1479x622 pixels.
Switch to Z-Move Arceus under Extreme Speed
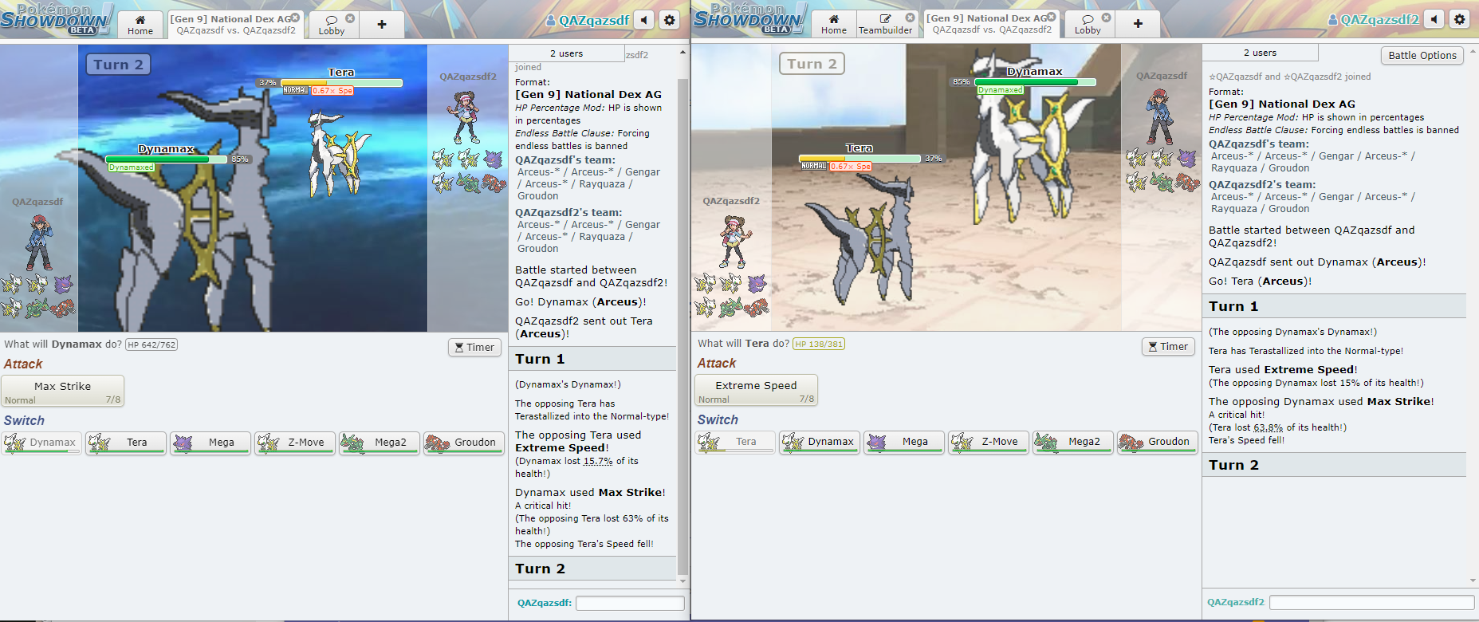989,442
